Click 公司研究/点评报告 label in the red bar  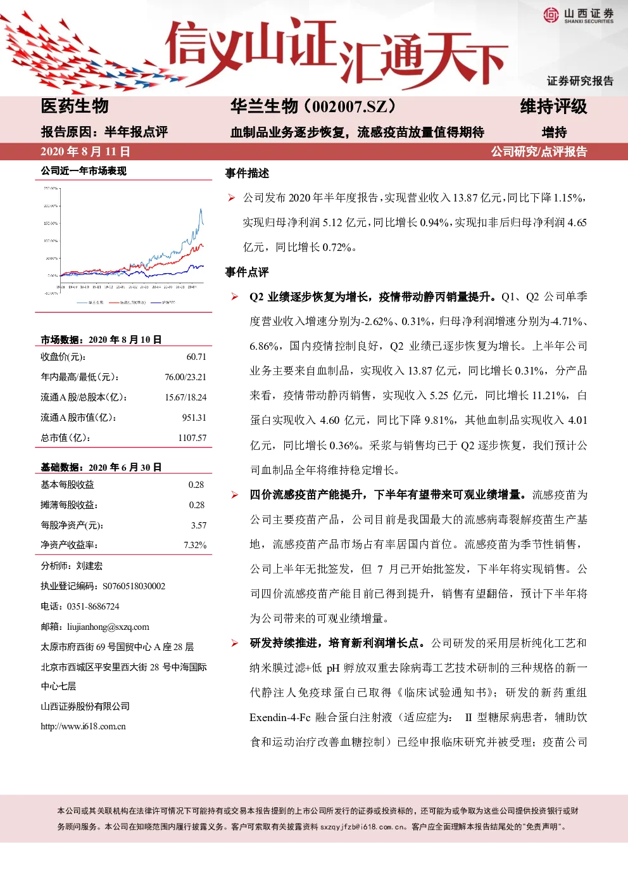point(539,151)
